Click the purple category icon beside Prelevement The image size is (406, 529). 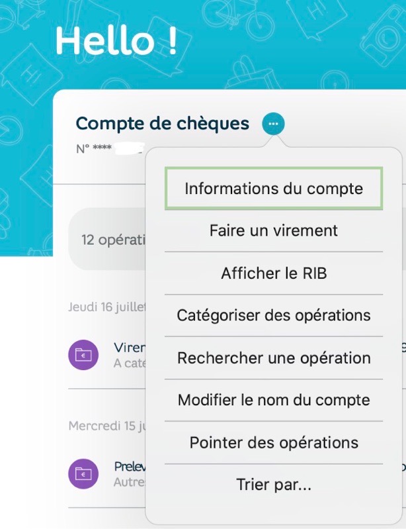84,473
